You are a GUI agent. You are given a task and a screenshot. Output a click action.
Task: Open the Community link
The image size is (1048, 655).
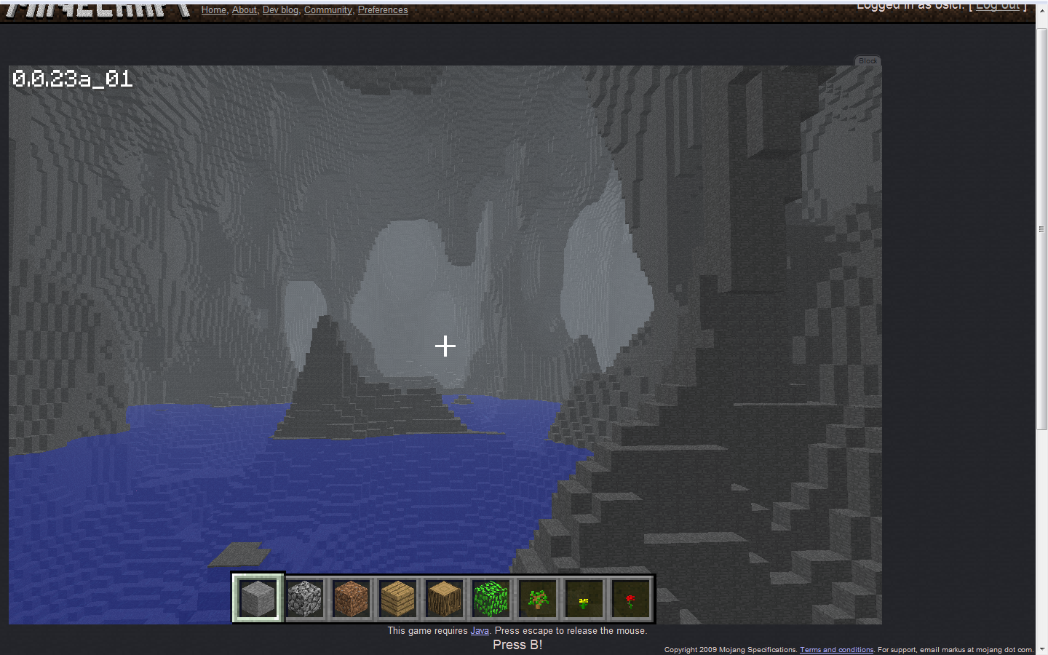point(328,10)
